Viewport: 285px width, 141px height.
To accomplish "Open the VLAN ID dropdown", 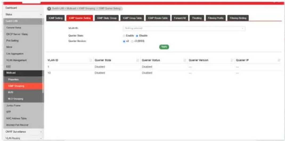I will (x=184, y=28).
